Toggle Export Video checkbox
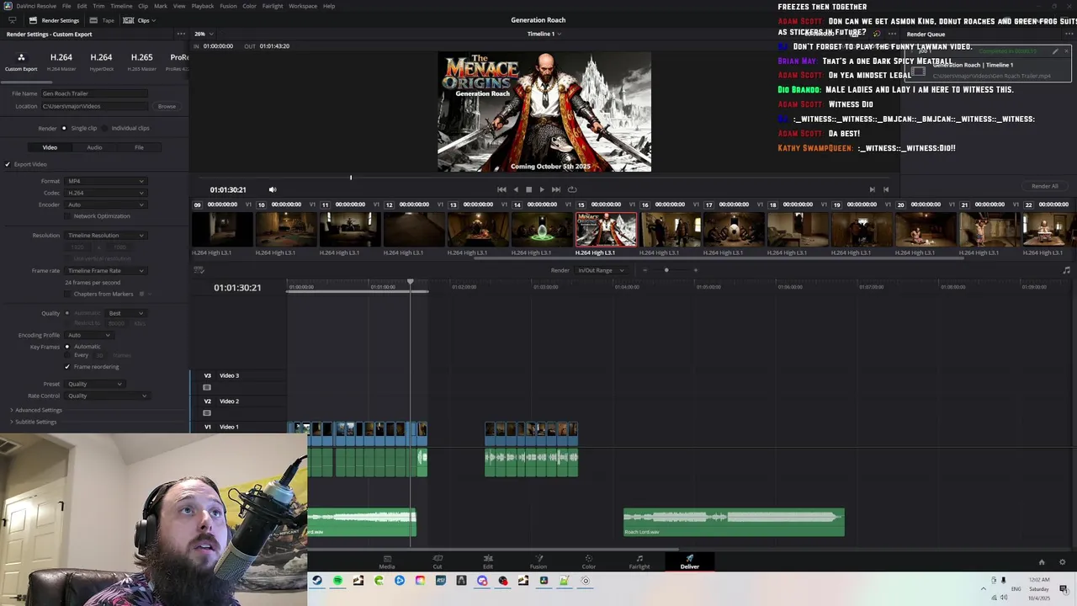1077x606 pixels. click(8, 164)
